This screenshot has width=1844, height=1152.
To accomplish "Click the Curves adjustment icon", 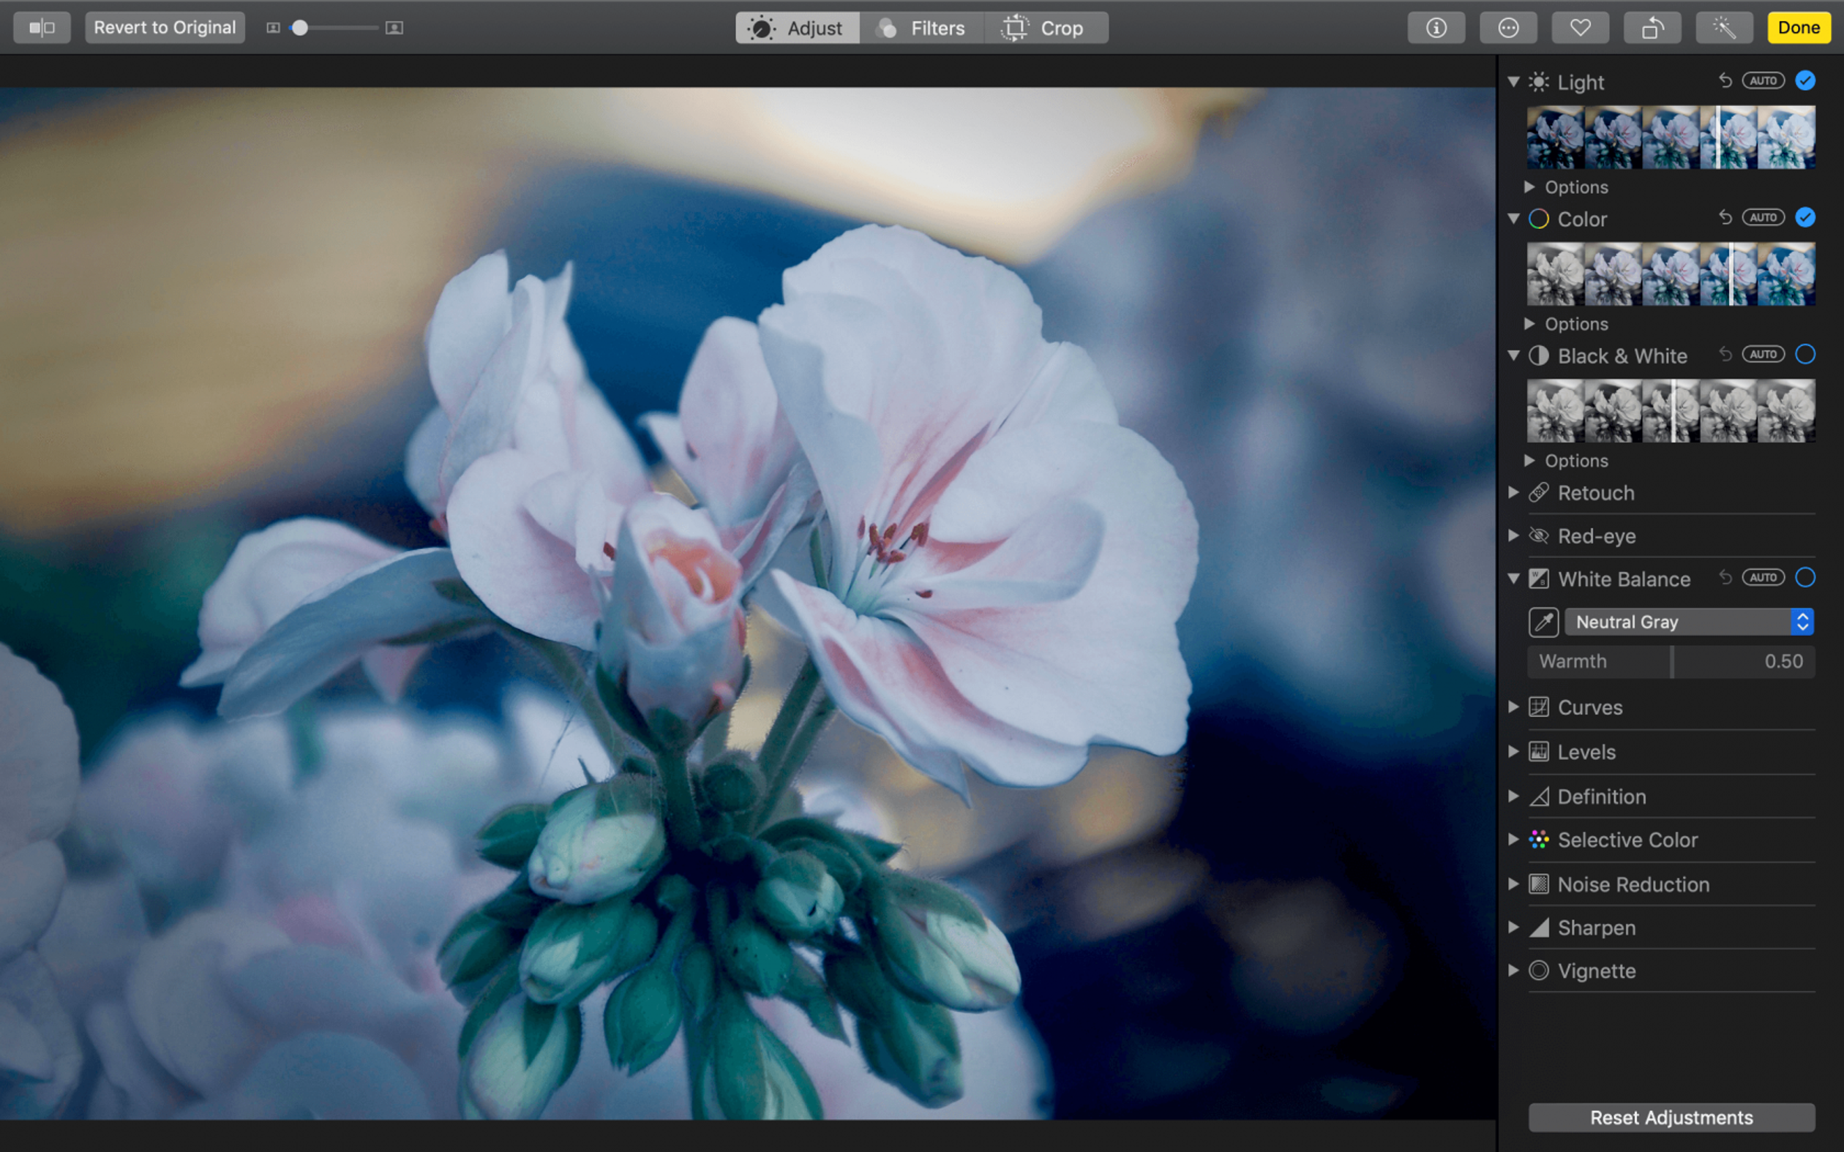I will tap(1540, 706).
